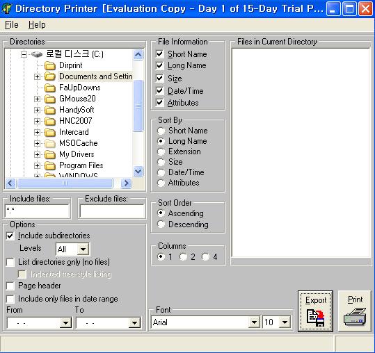Uncheck Attributes file information checkbox

[159, 103]
